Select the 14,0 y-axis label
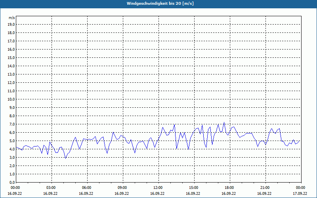This screenshot has width=317, height=198. tap(11, 66)
